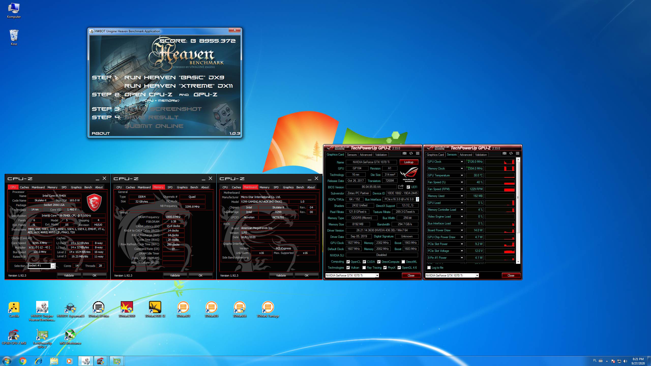Toggle the DirectCompute checkbox

(x=379, y=262)
